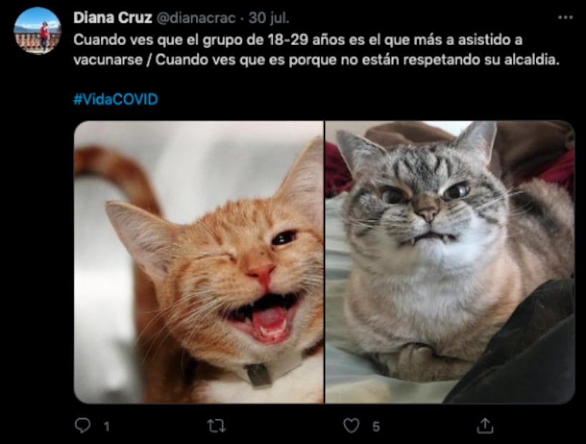Screen dimensions: 586x444
Task: Click the tweet text starting 'Cuando ves que el grupo'
Action: coord(316,49)
